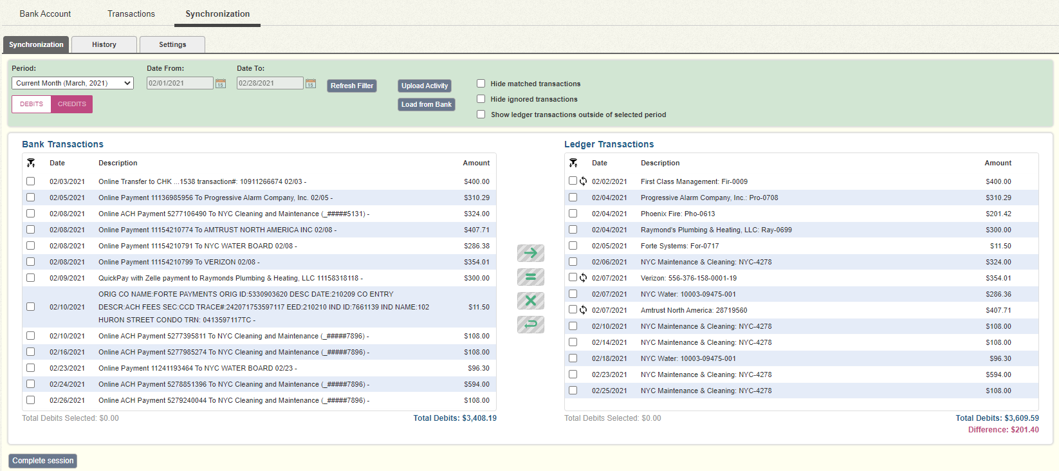Click the bank amount $400.00 for Online Transfer
Viewport: 1059px width, 471px height.
[477, 181]
